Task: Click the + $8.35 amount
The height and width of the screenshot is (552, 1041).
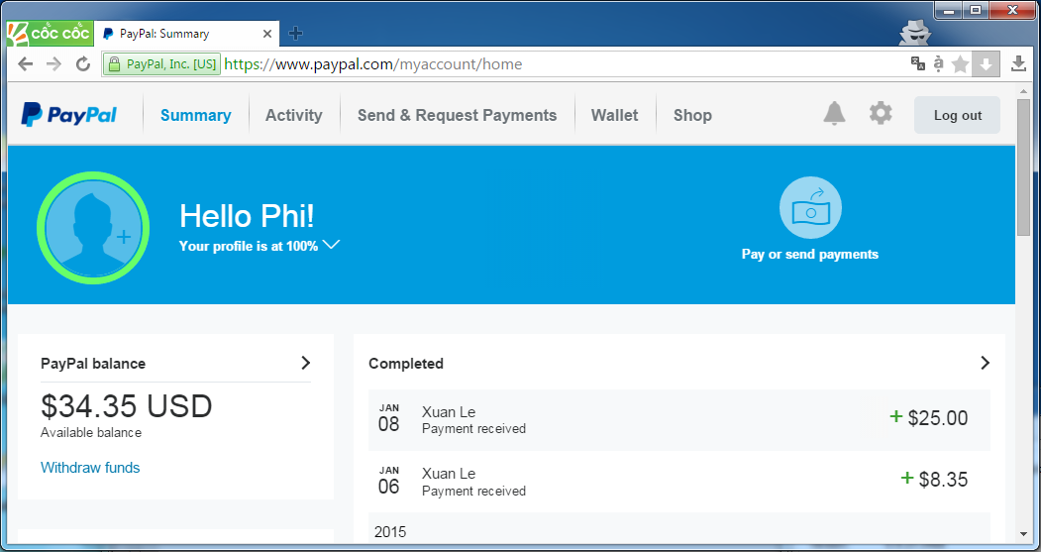Action: [934, 479]
